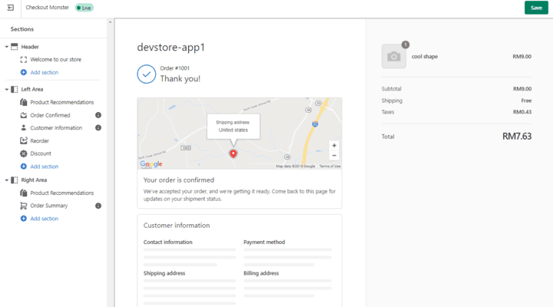The image size is (553, 307).
Task: Add section under Right Area
Action: [x=44, y=219]
